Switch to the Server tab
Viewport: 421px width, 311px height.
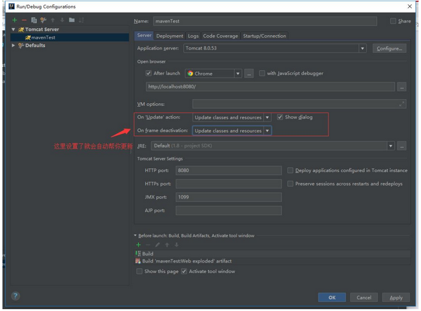click(144, 36)
